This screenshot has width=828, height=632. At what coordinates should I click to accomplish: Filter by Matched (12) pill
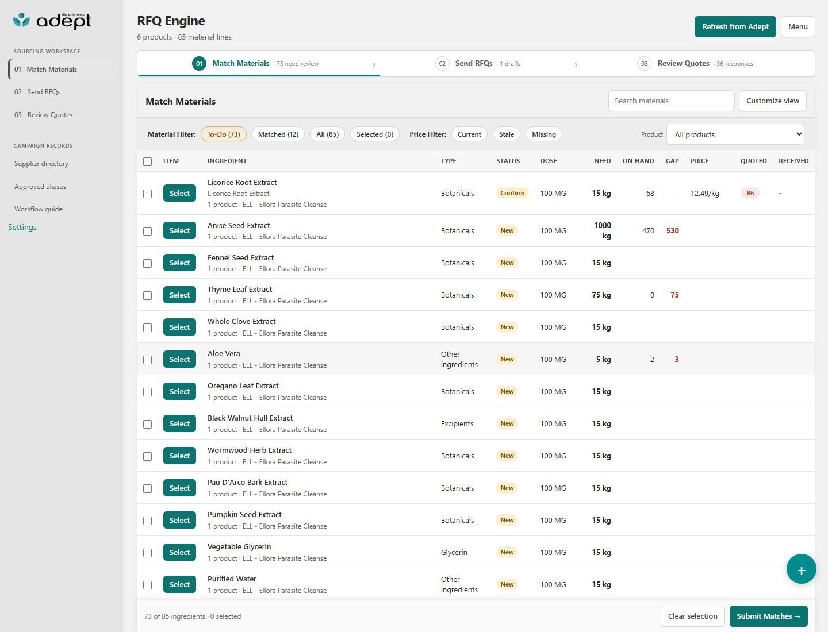coord(278,134)
